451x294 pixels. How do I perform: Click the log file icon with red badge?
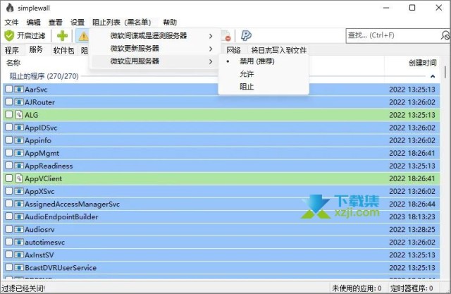(226, 36)
